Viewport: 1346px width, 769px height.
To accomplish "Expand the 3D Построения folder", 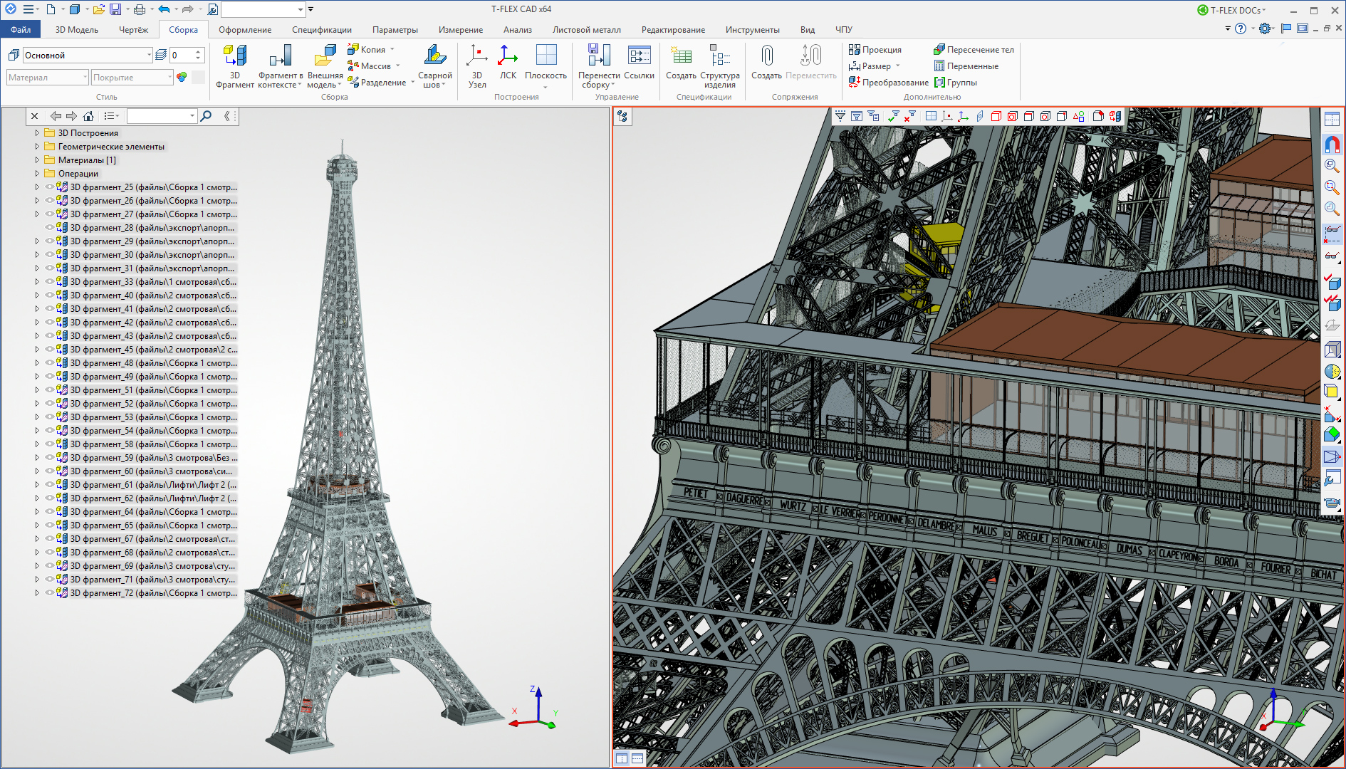I will pos(37,132).
